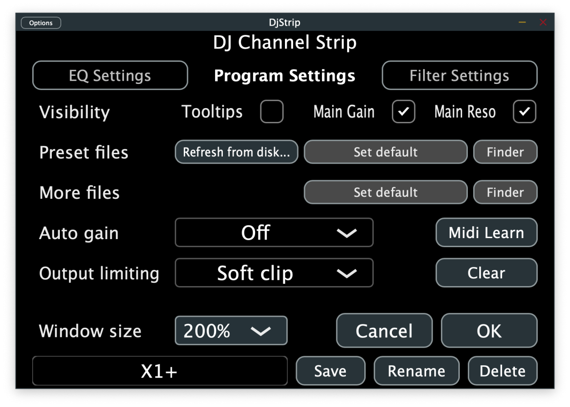Image resolution: width=570 pixels, height=407 pixels.
Task: Click the Visibility label
Action: click(75, 112)
